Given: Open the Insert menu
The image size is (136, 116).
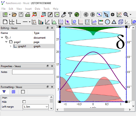Looking at the screenshot, I should click(x=28, y=9).
